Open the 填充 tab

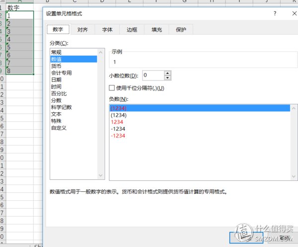pyautogui.click(x=156, y=30)
